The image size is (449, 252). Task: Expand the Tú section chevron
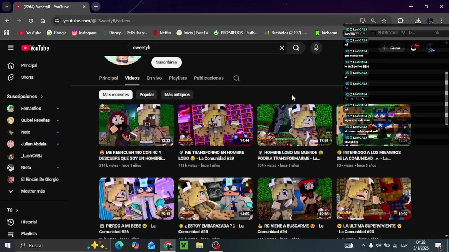point(17,210)
